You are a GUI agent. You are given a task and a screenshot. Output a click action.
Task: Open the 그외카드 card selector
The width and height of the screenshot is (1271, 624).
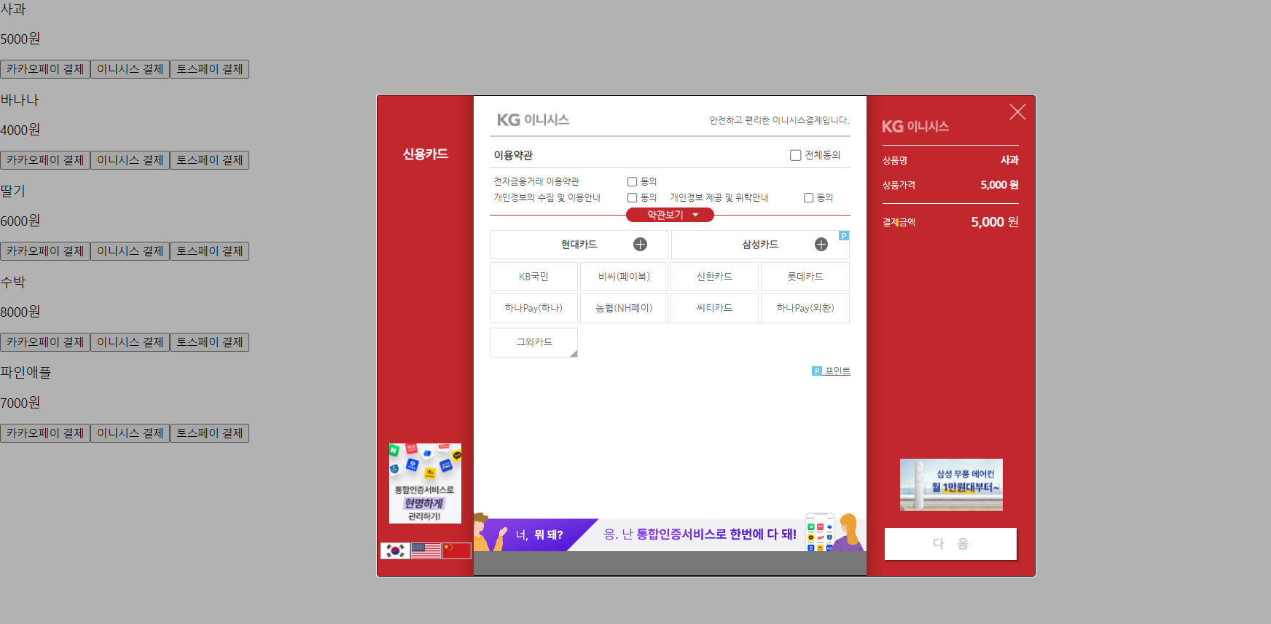coord(533,342)
